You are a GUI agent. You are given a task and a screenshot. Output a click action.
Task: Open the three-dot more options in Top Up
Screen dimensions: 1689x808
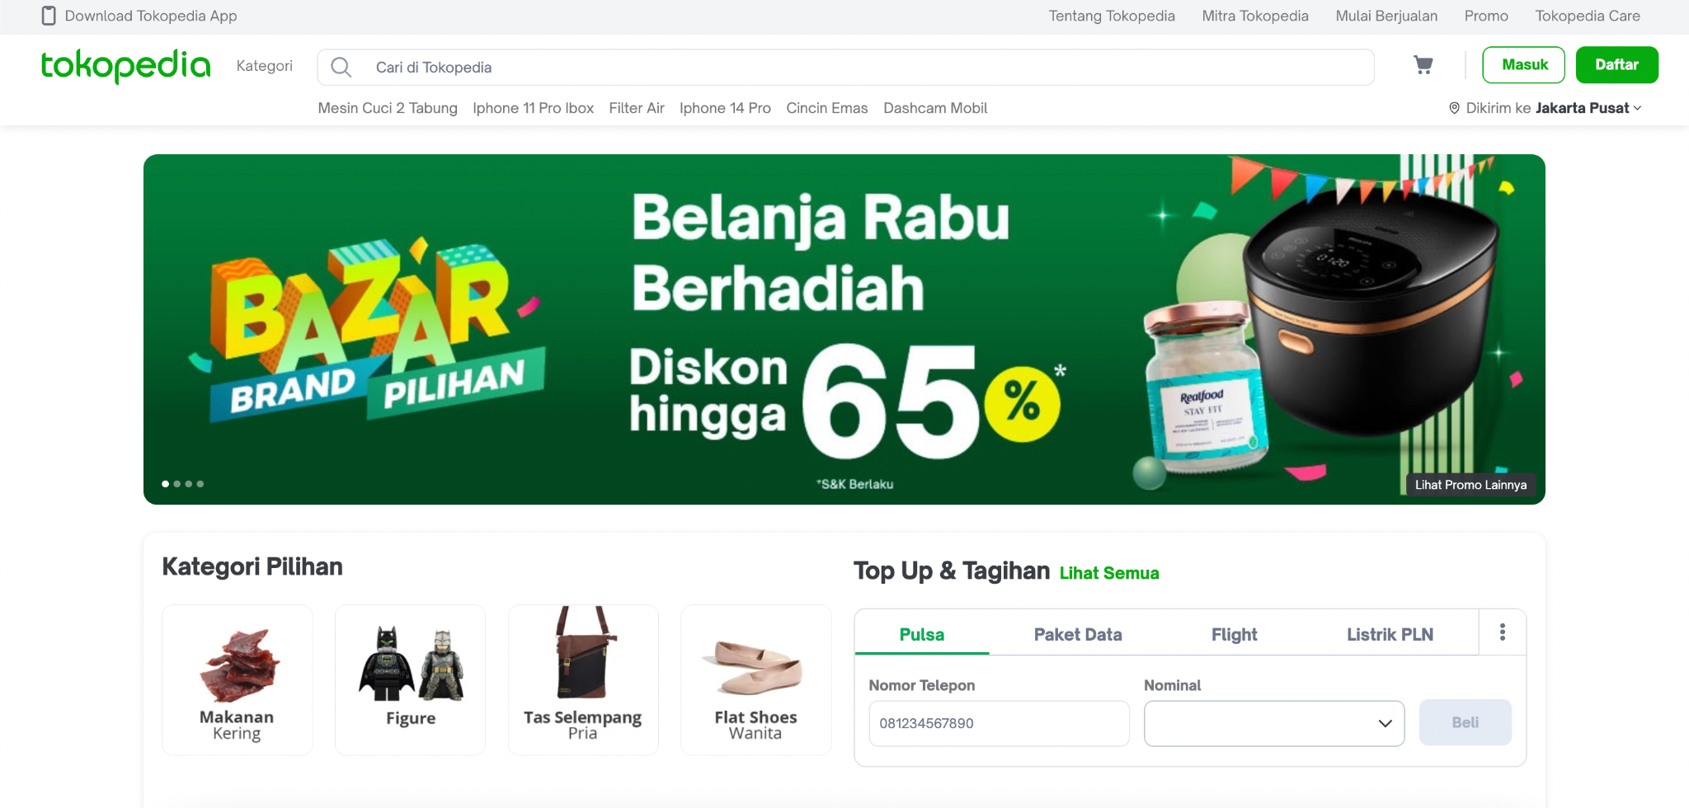(1502, 632)
